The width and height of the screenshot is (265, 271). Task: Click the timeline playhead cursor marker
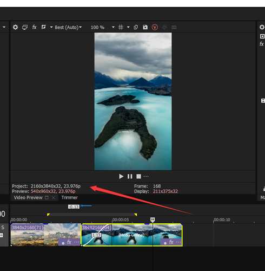153,220
